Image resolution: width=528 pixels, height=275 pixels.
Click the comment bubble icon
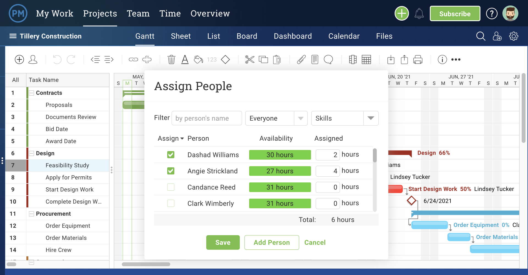(x=328, y=59)
